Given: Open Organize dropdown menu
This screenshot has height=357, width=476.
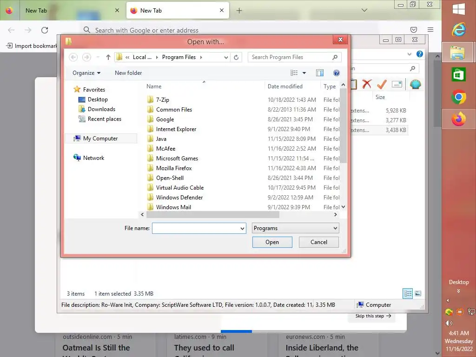Looking at the screenshot, I should [x=86, y=73].
